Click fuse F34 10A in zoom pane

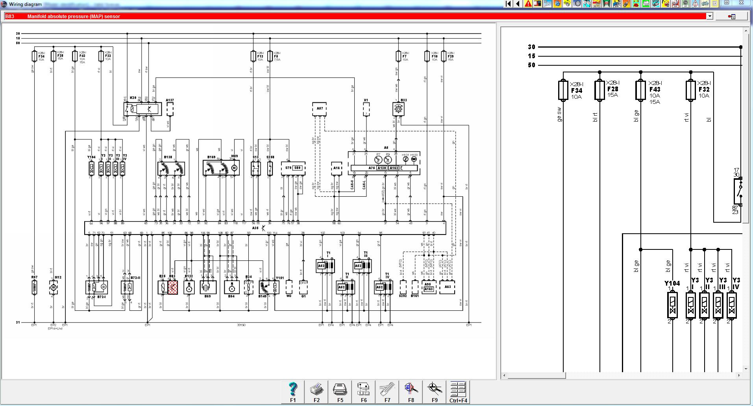tap(563, 90)
